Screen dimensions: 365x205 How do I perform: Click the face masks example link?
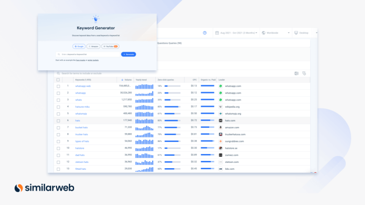tap(81, 60)
